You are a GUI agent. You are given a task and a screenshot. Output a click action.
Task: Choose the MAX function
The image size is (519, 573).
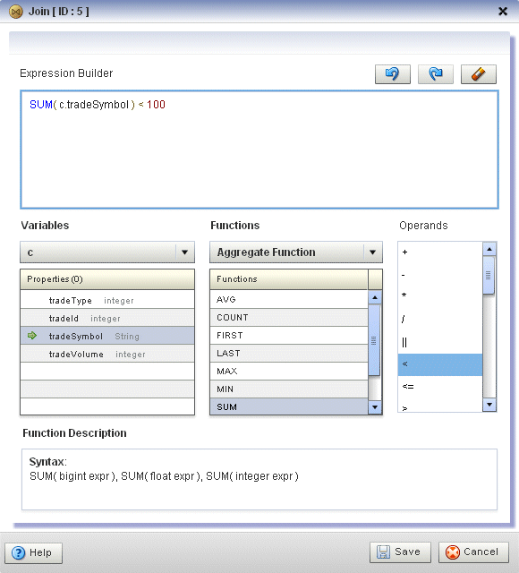288,371
